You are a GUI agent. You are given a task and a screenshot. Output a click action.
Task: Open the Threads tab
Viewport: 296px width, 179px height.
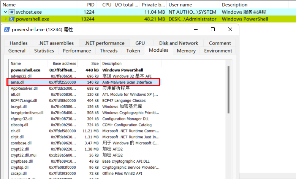(109, 51)
